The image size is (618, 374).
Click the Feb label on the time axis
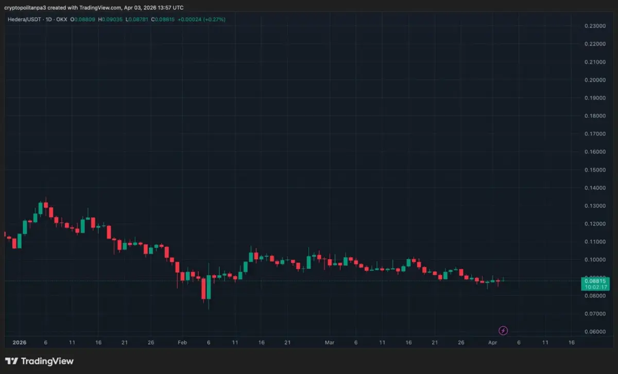[182, 342]
